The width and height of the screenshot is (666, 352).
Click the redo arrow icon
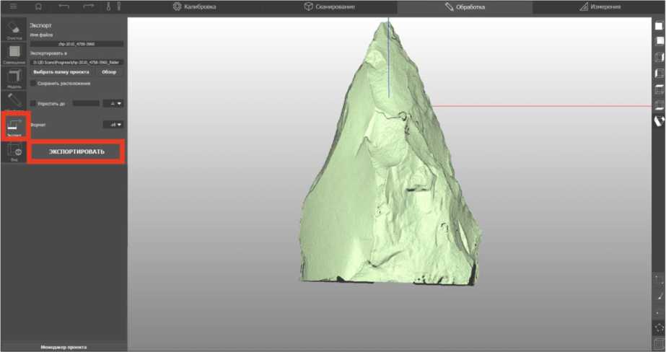point(89,6)
